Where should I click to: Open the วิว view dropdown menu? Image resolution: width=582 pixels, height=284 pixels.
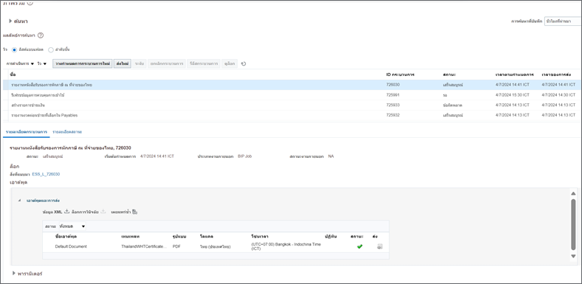click(42, 63)
